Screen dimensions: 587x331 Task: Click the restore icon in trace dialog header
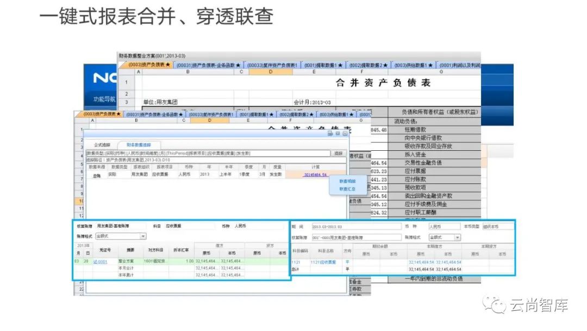[x=338, y=133]
